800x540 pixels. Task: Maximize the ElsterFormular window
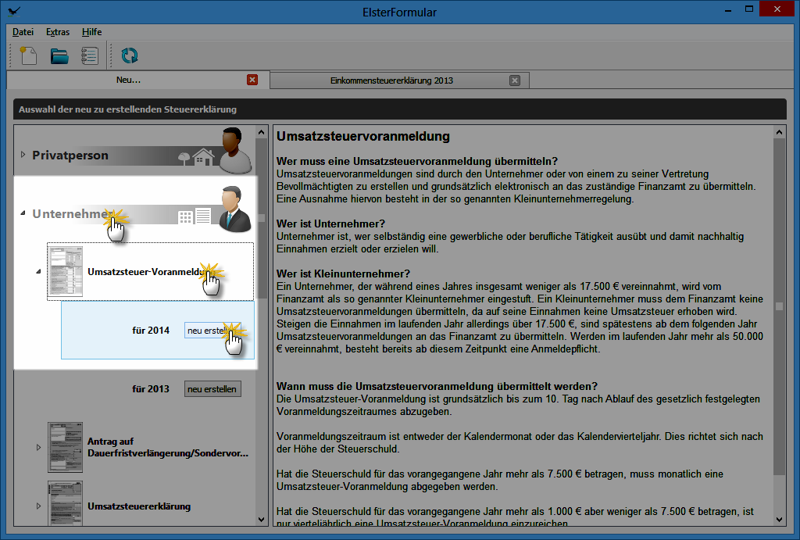coord(749,9)
